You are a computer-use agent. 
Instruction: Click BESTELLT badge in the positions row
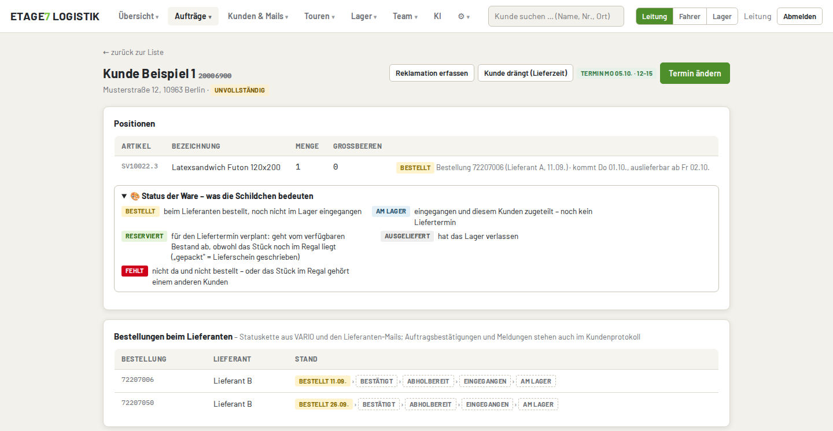tap(415, 168)
